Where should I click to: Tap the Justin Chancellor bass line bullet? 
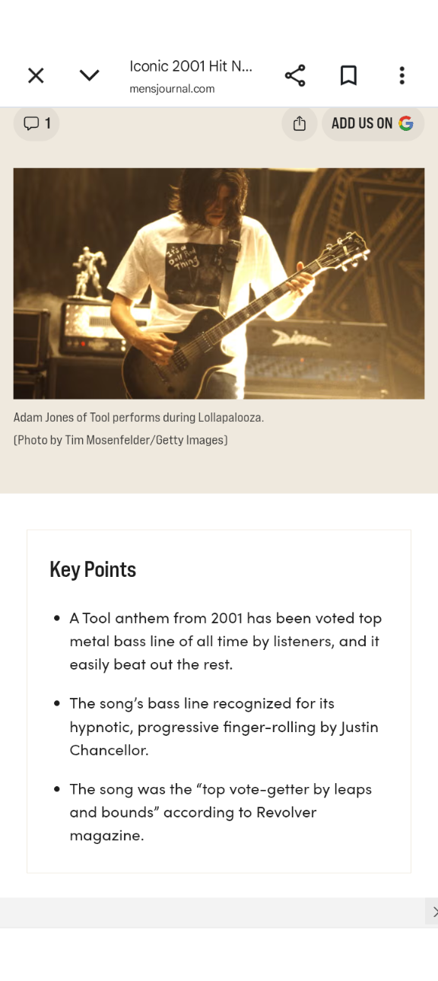(224, 726)
